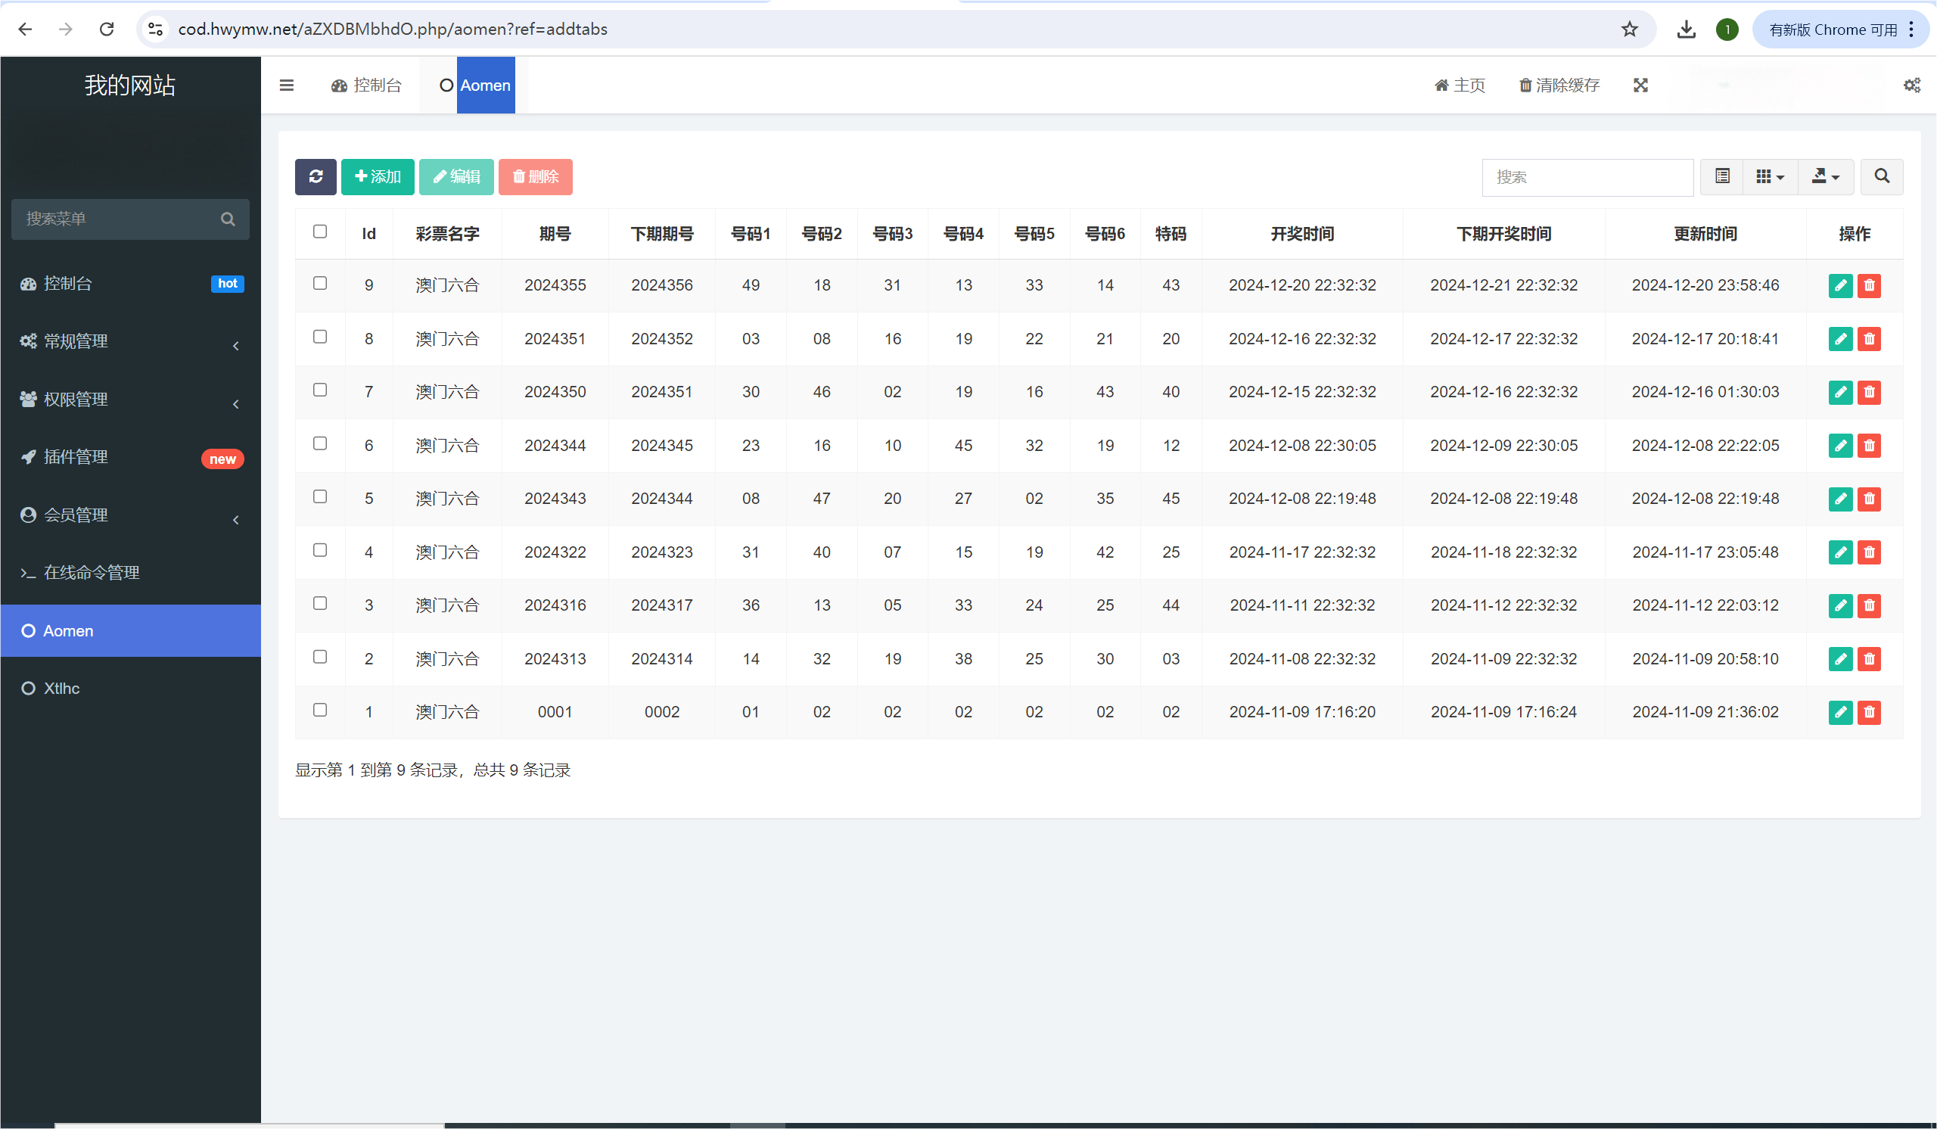Bookmark the page with the star icon

[x=1630, y=30]
